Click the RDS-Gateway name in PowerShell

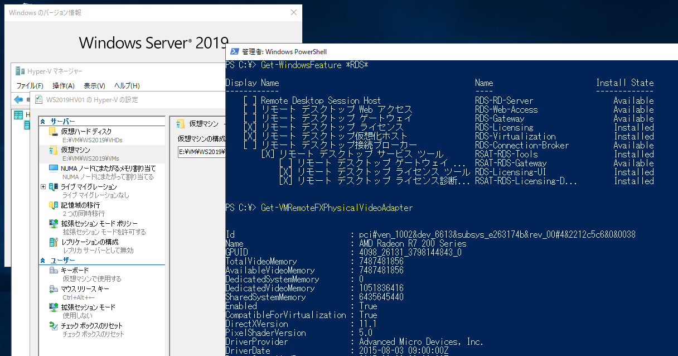click(x=500, y=119)
